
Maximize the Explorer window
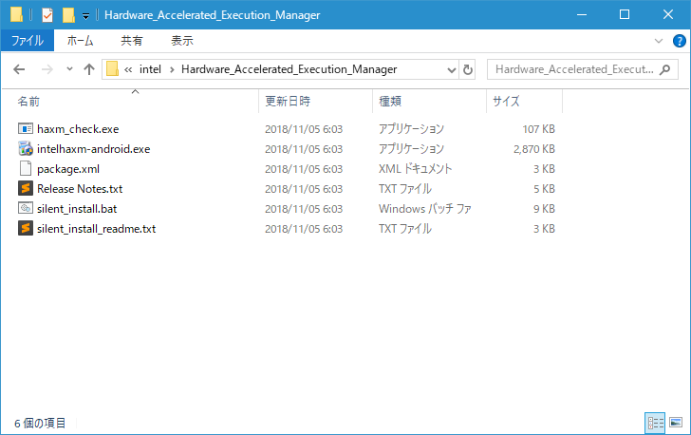click(x=624, y=14)
